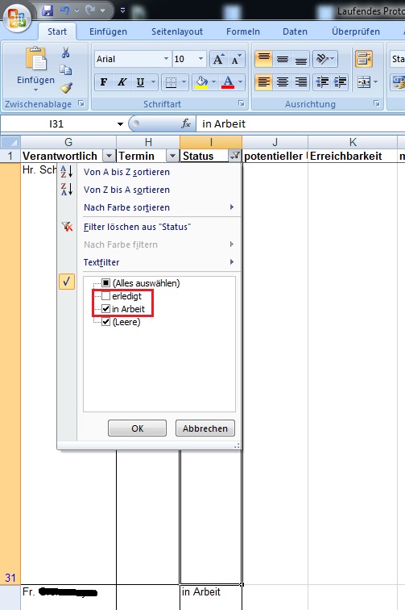
Task: Click the Einfügen paste icon
Action: click(35, 58)
